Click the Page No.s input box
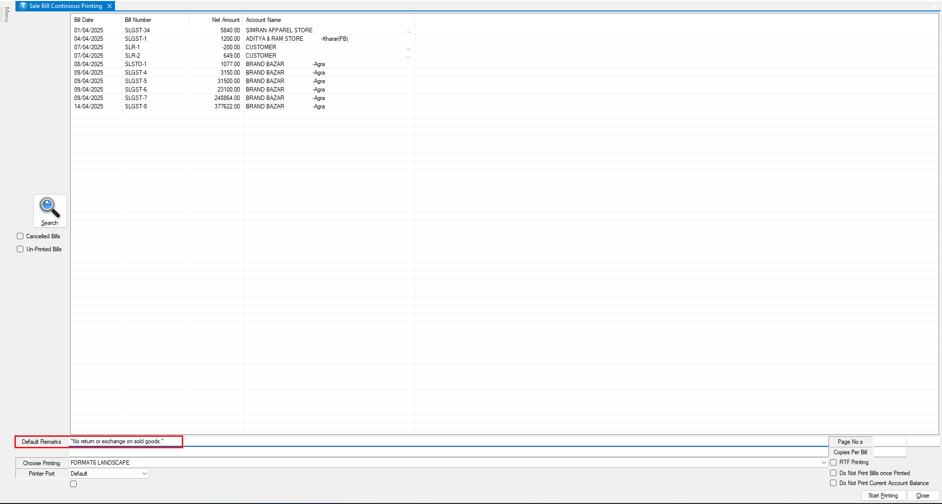942x504 pixels. [x=889, y=442]
